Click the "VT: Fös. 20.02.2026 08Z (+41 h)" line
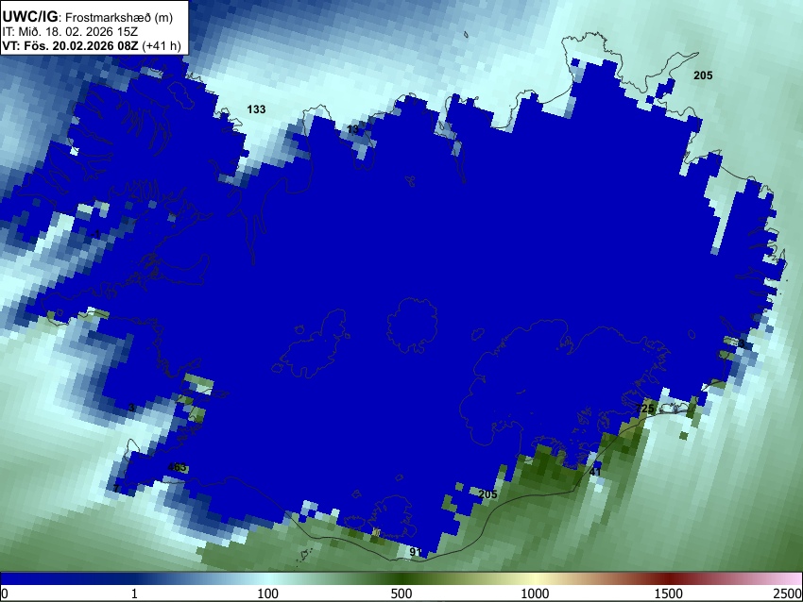 92,45
